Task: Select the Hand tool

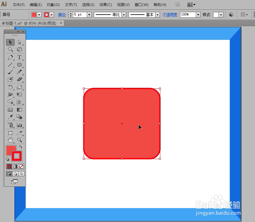Action: coord(10,140)
